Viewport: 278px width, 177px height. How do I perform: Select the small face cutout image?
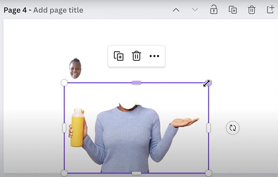tap(75, 68)
